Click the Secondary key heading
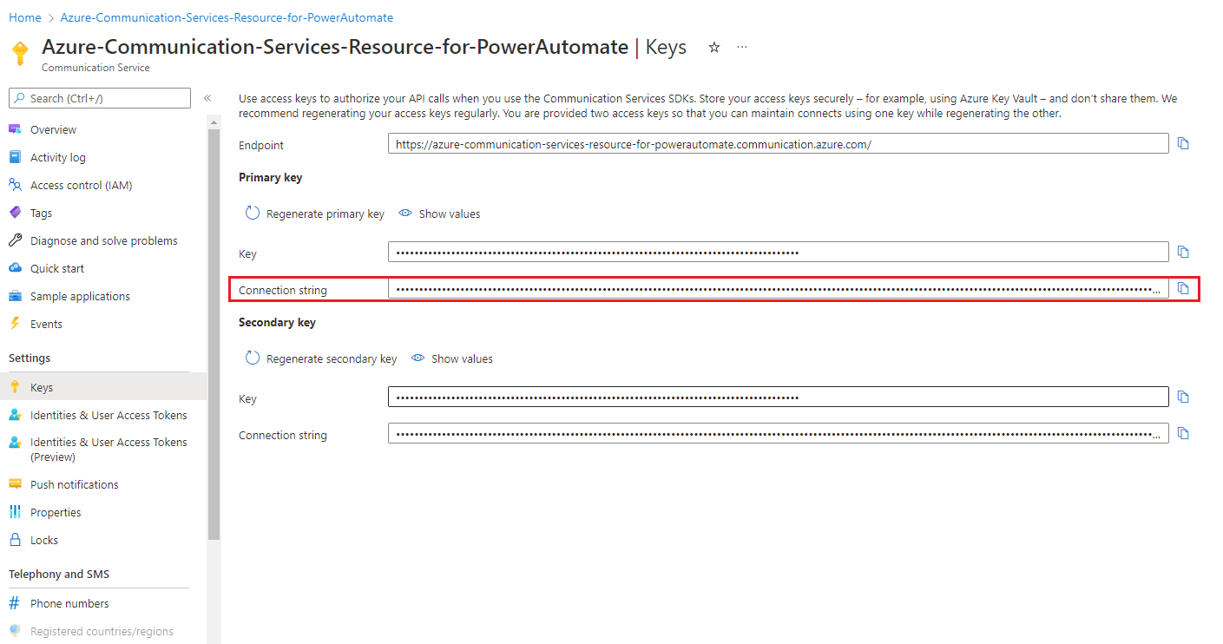1223x644 pixels. click(278, 322)
